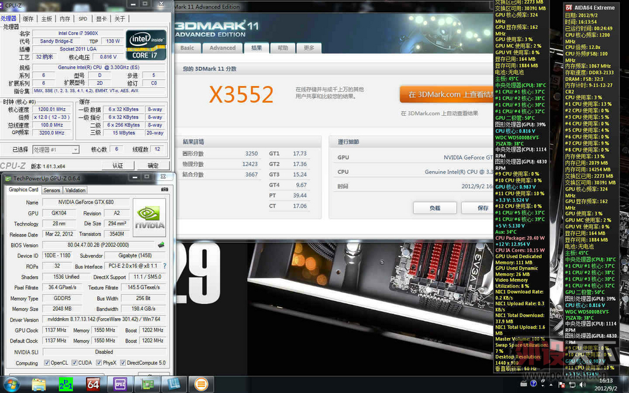Click the orange round taskbar icon

201,384
